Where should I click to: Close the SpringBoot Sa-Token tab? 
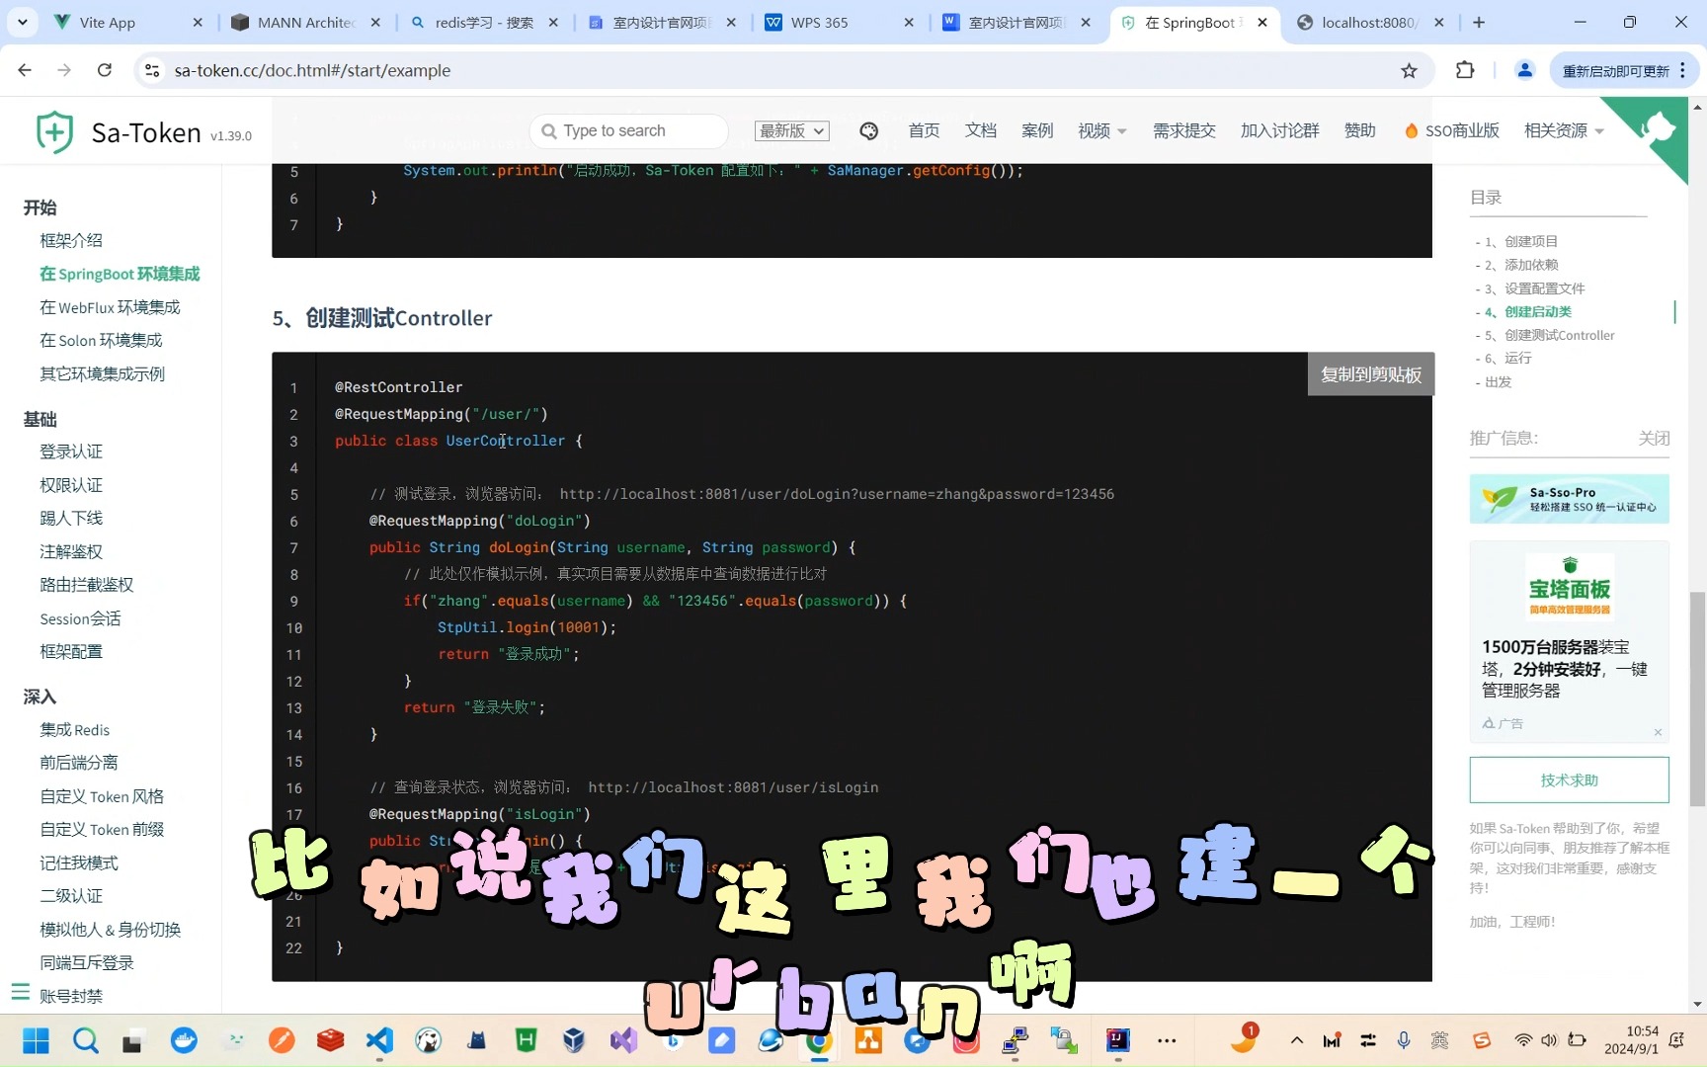click(x=1262, y=22)
